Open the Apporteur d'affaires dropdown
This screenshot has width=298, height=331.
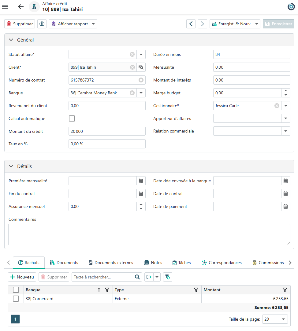click(x=286, y=118)
